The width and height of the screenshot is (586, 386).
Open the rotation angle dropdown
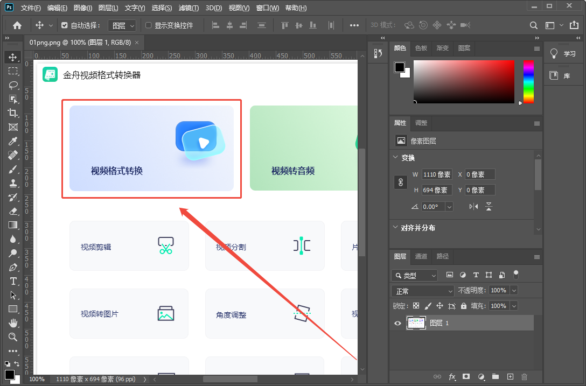coord(449,207)
